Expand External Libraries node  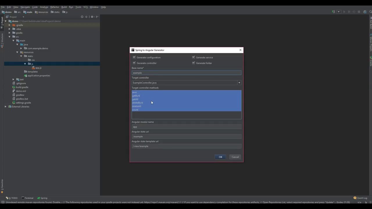[x=6, y=107]
